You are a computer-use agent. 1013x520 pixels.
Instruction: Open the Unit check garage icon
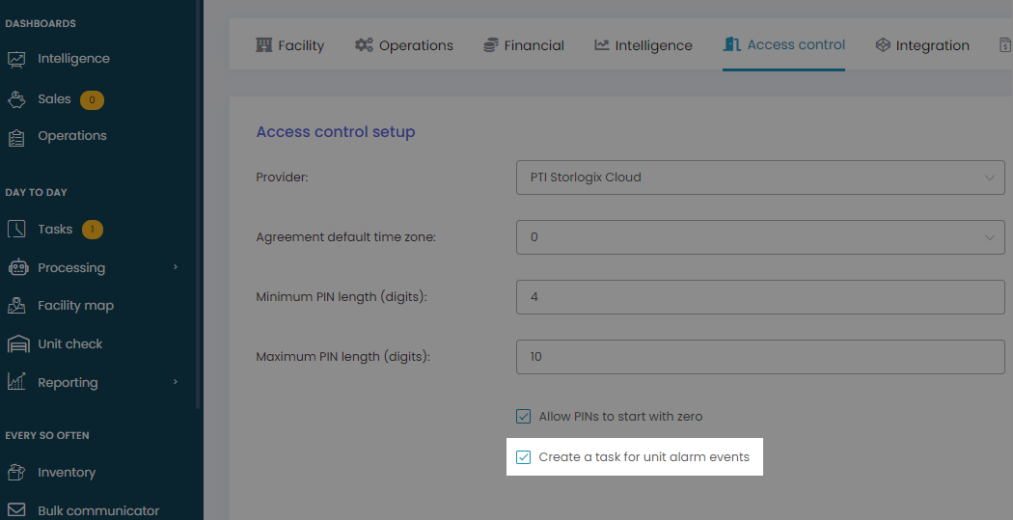click(x=18, y=344)
